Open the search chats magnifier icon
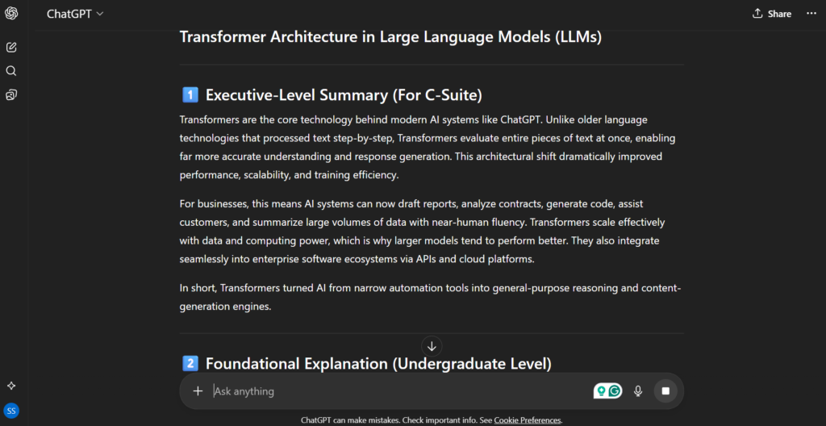 click(11, 71)
